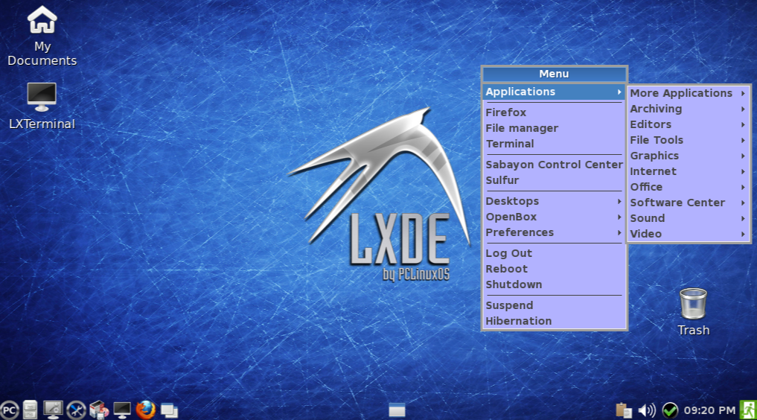The width and height of the screenshot is (757, 420).
Task: Choose File manager from the menu
Action: [555, 128]
